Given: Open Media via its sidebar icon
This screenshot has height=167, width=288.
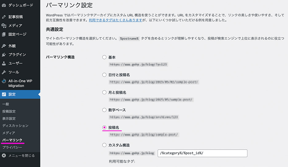Looking at the screenshot, I should coord(4,25).
